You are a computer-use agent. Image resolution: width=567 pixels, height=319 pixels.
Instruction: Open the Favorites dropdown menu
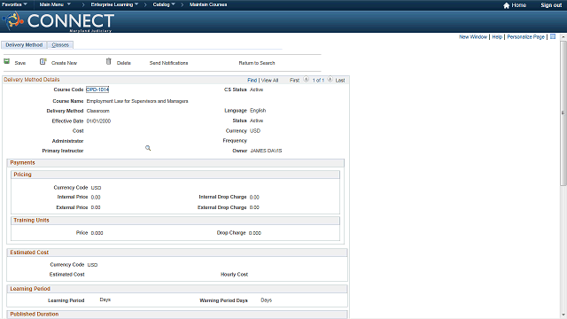(x=14, y=4)
